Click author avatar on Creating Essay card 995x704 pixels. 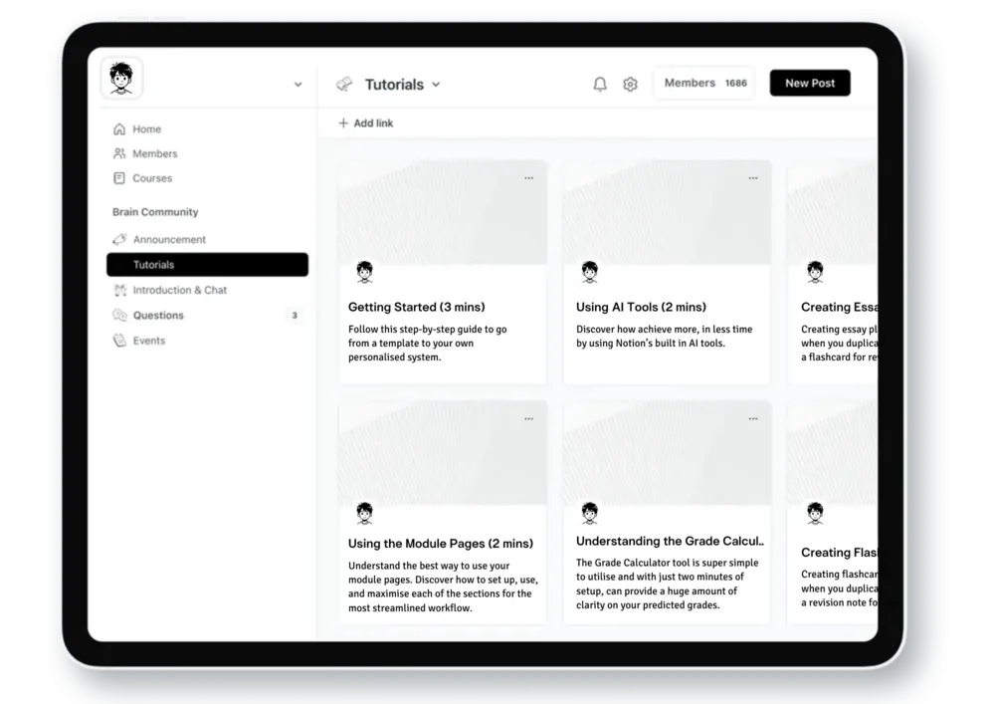pyautogui.click(x=815, y=272)
